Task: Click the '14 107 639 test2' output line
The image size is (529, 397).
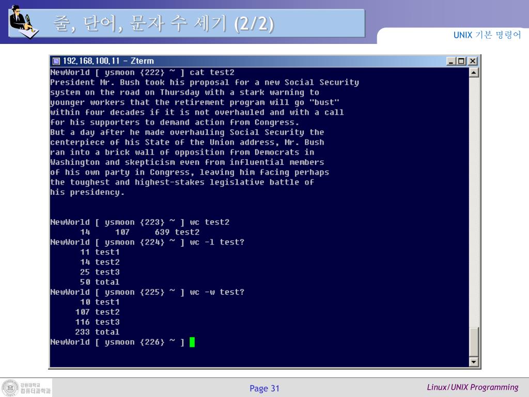Action: [139, 232]
